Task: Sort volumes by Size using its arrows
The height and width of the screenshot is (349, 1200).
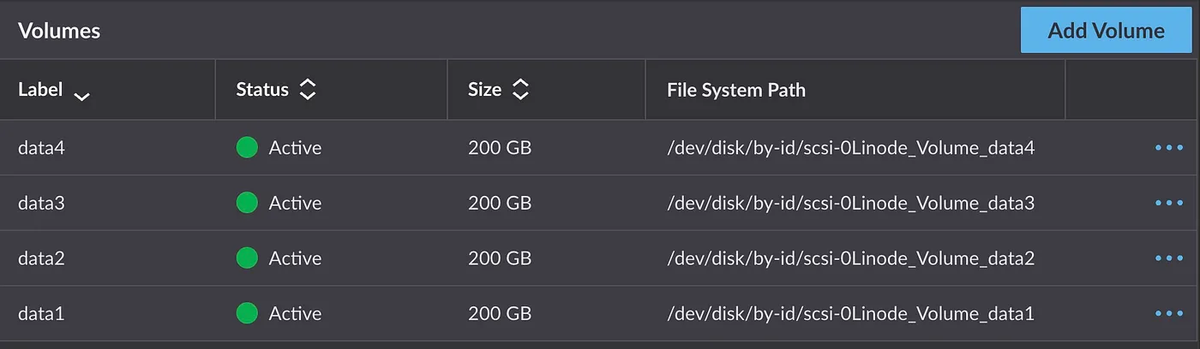Action: [x=520, y=89]
